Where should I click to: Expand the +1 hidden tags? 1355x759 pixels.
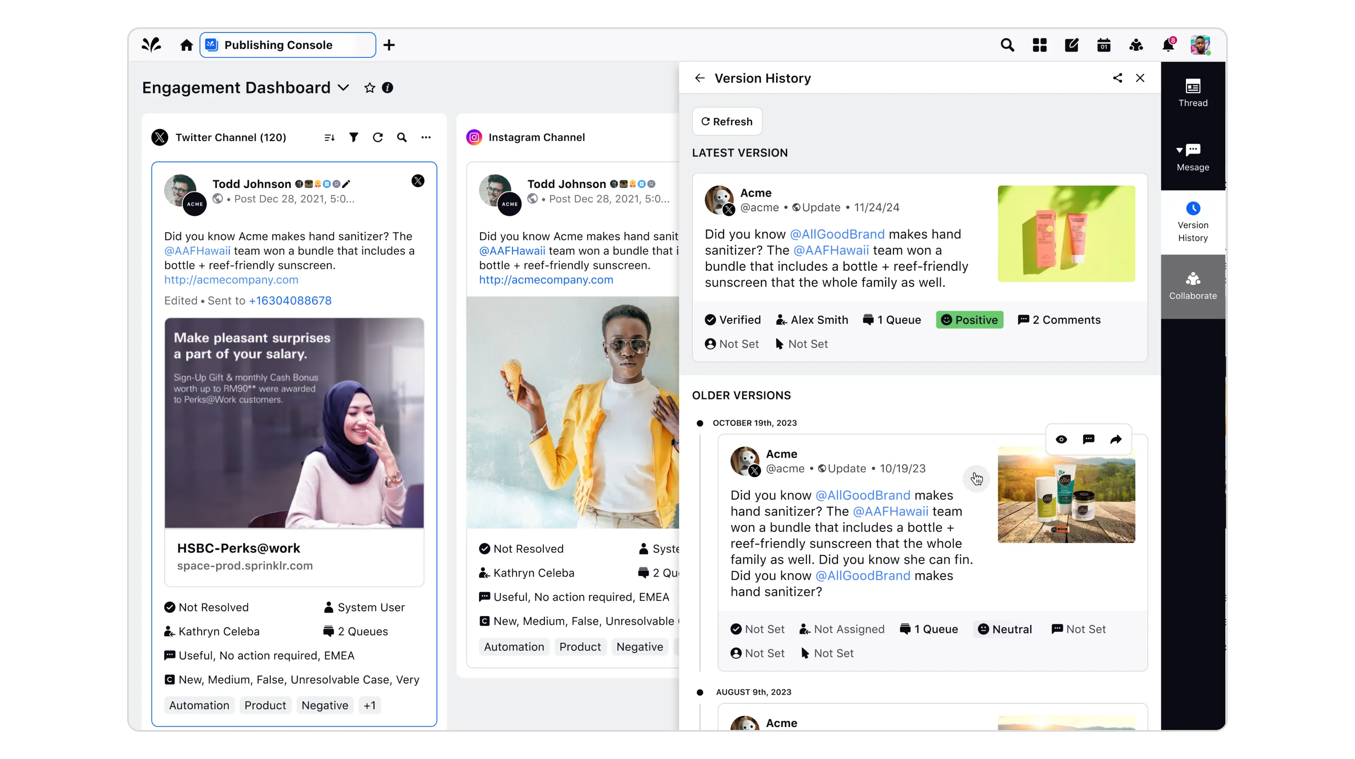tap(369, 706)
